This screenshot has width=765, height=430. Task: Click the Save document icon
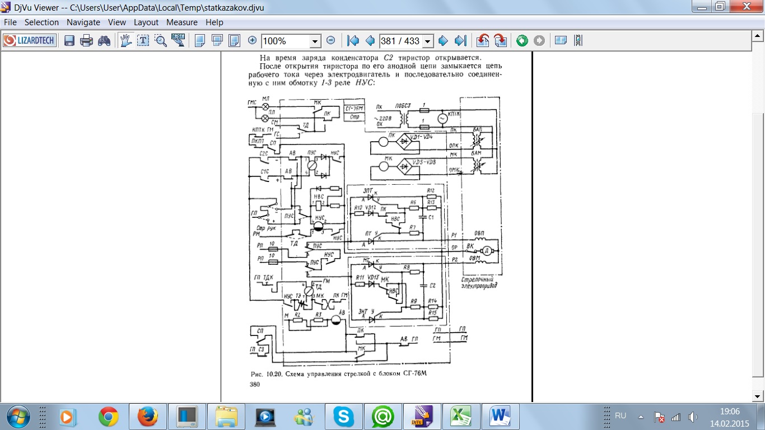[x=69, y=41]
